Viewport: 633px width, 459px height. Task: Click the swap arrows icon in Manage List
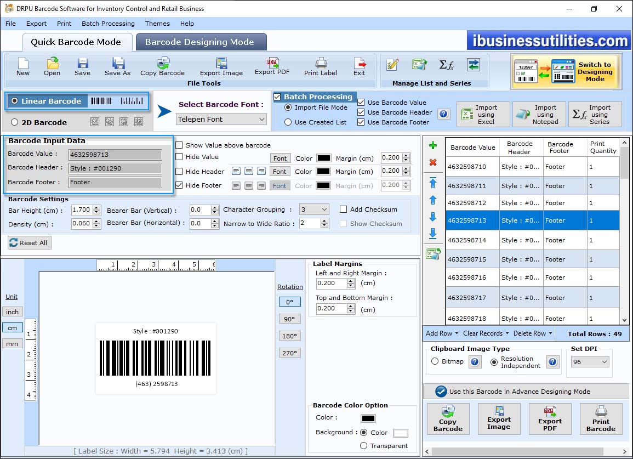coord(473,65)
